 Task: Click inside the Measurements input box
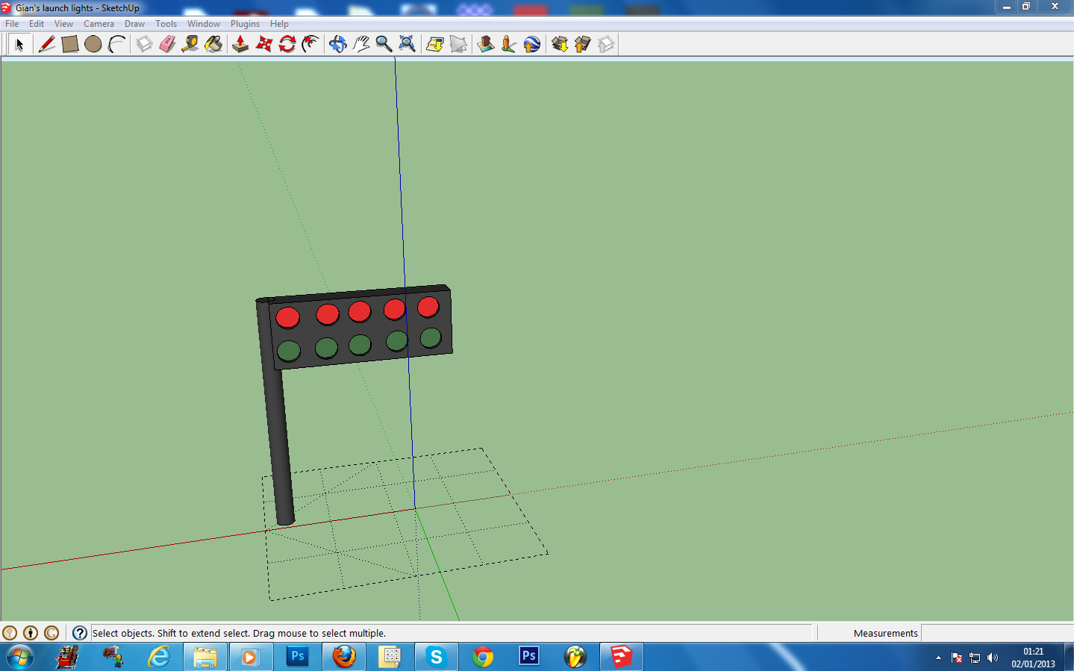click(996, 633)
